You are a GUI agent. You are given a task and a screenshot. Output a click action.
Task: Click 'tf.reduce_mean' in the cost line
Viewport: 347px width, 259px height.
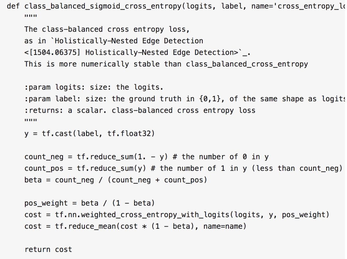point(85,226)
